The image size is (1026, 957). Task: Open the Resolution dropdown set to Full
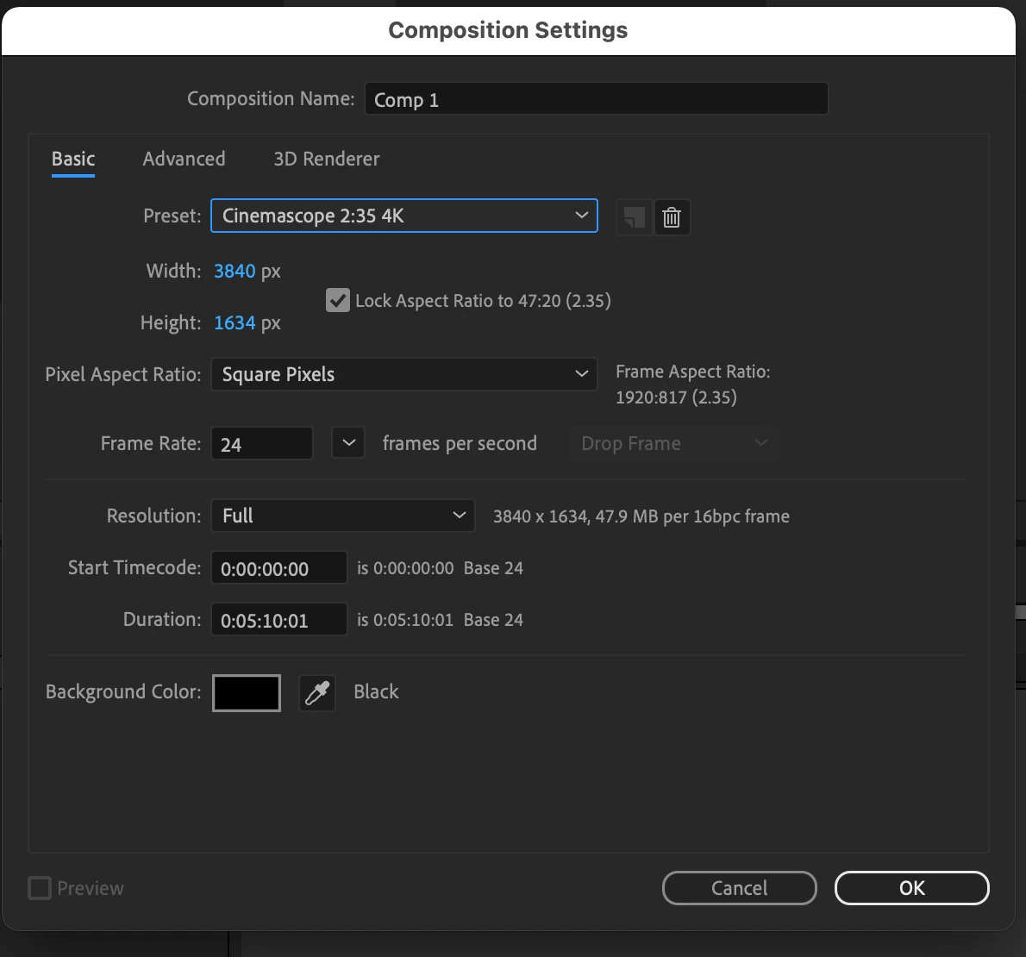343,516
